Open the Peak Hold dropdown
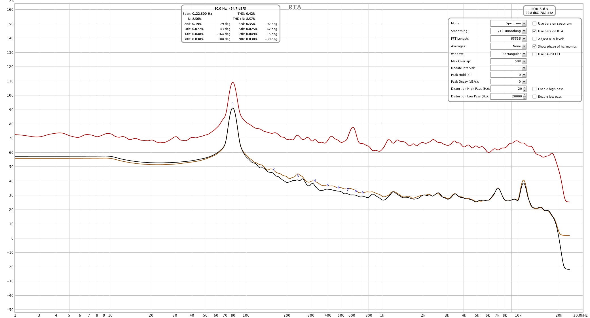Viewport: 590px width, 318px height. (x=524, y=75)
